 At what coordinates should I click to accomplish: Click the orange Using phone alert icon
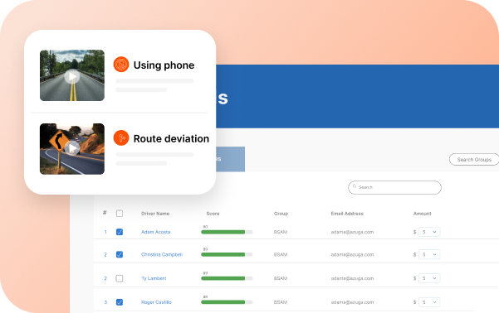click(x=121, y=65)
